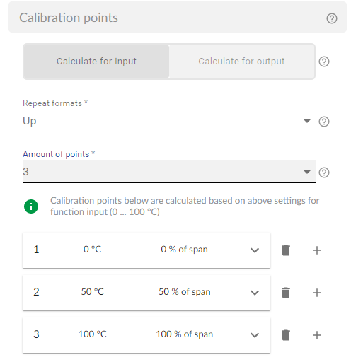Image resolution: width=351 pixels, height=362 pixels.
Task: Switch to Calculate for output
Action: coord(241,62)
